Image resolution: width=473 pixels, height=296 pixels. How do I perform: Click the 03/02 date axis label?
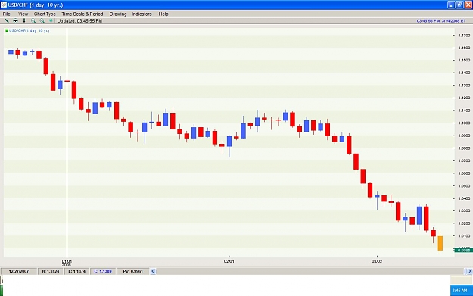click(x=377, y=261)
